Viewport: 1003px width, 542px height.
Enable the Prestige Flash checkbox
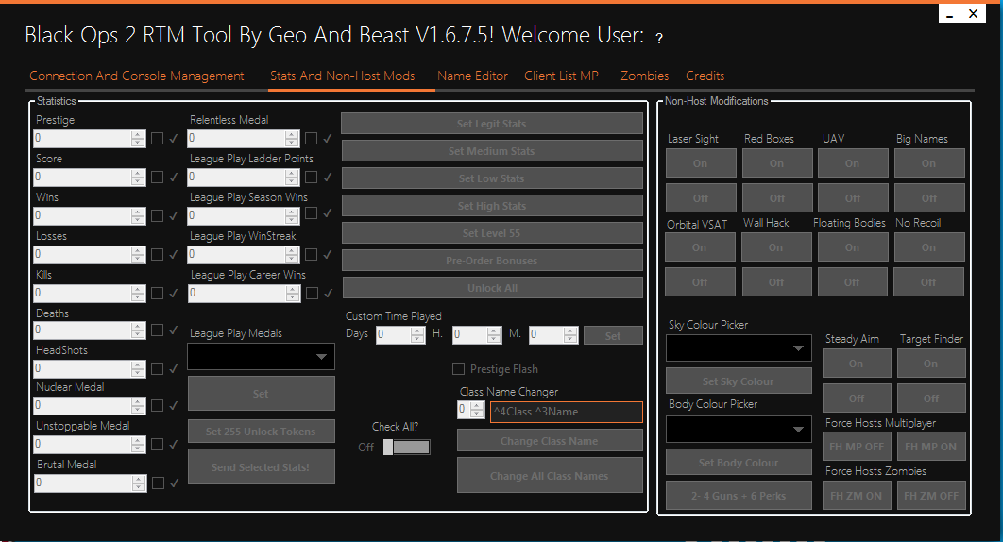tap(458, 368)
